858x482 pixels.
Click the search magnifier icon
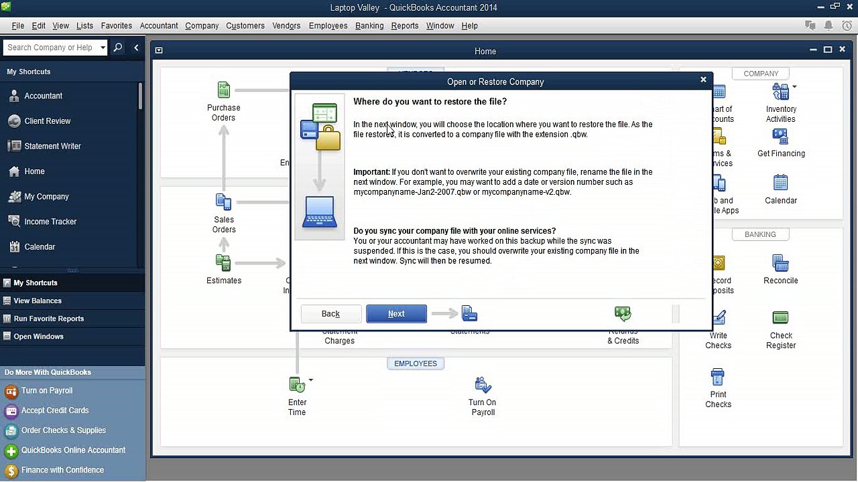[118, 48]
